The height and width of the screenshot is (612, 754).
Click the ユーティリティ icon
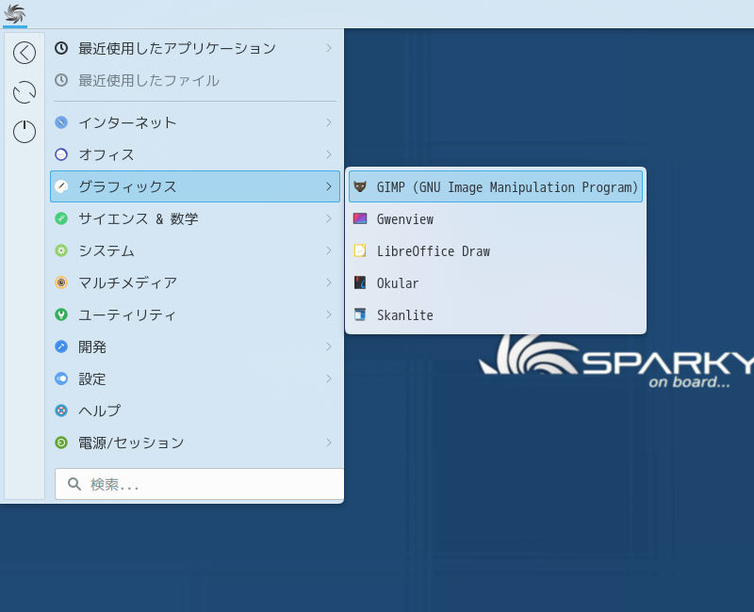pyautogui.click(x=61, y=314)
